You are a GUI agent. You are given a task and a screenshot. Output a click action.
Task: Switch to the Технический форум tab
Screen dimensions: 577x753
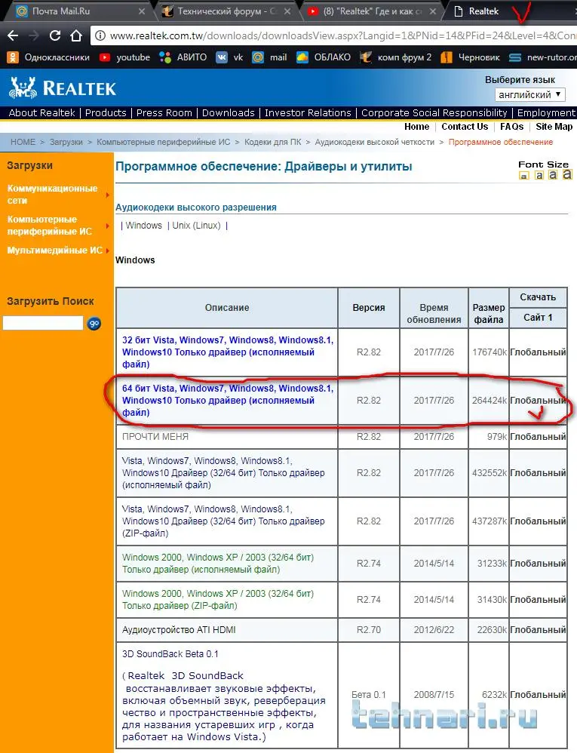click(226, 11)
